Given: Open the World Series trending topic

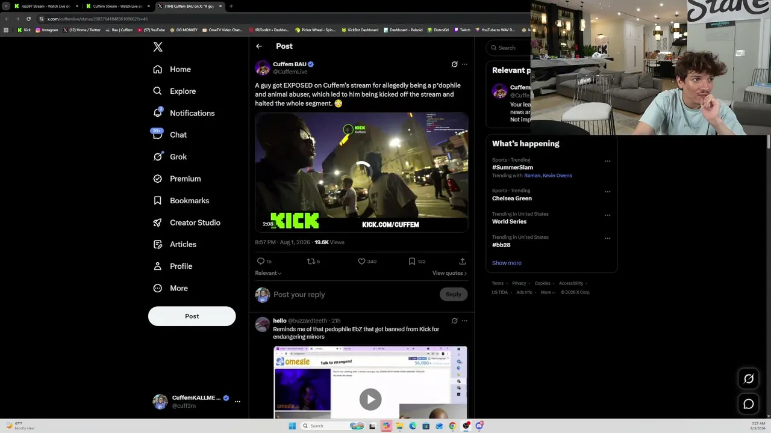Looking at the screenshot, I should [509, 222].
